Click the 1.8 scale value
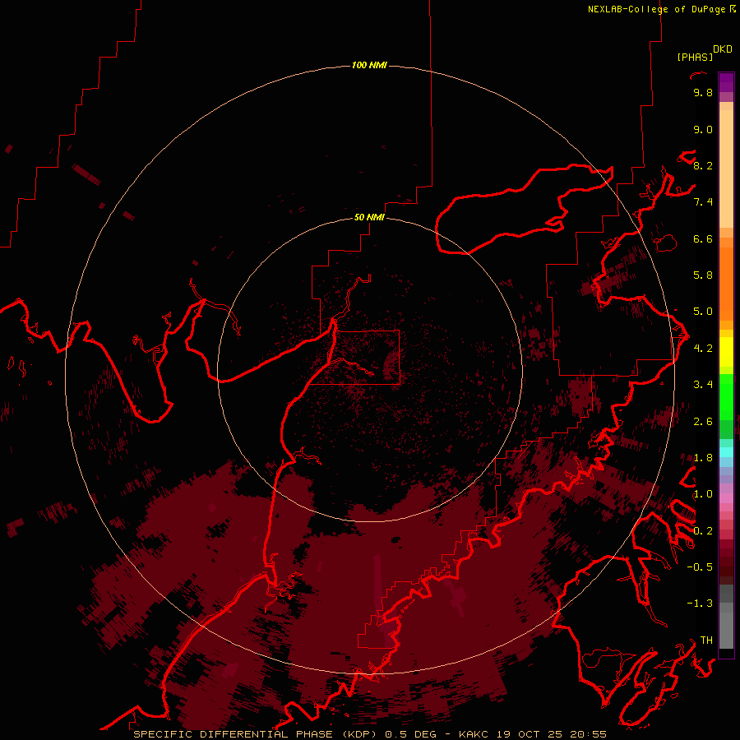This screenshot has width=740, height=740. [x=703, y=458]
